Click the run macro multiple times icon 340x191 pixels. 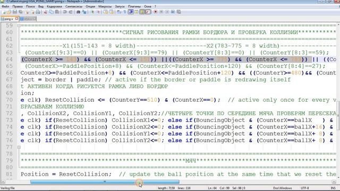pos(173,12)
